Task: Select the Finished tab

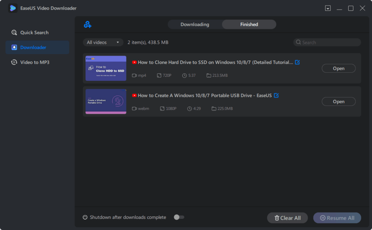Action: tap(249, 24)
